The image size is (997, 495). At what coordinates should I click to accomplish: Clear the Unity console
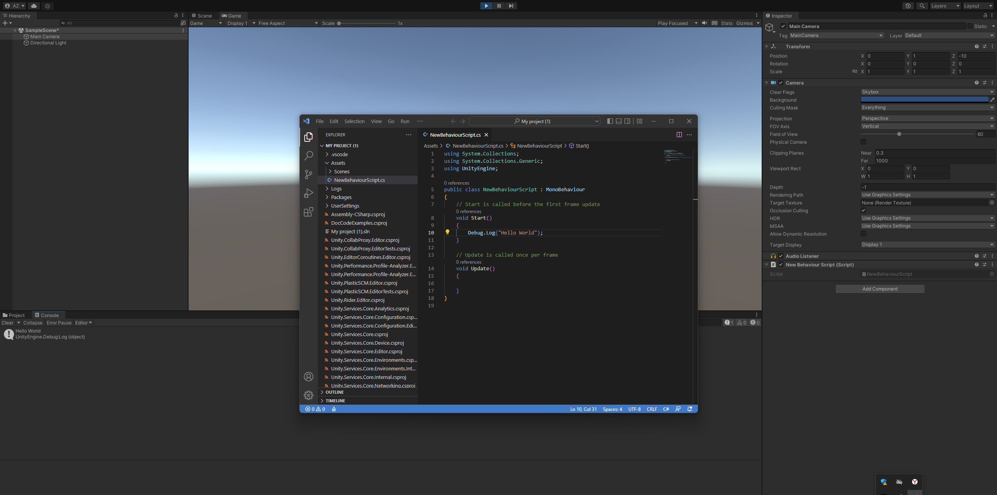click(7, 322)
